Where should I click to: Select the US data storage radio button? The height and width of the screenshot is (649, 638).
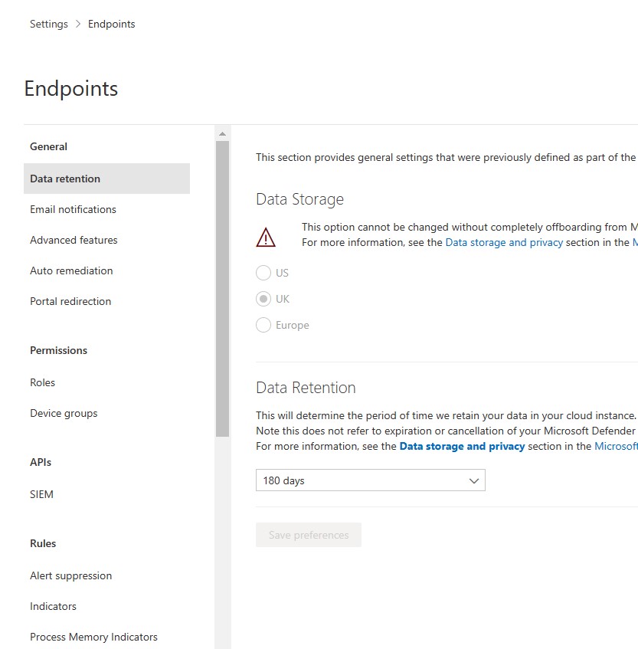pyautogui.click(x=263, y=273)
